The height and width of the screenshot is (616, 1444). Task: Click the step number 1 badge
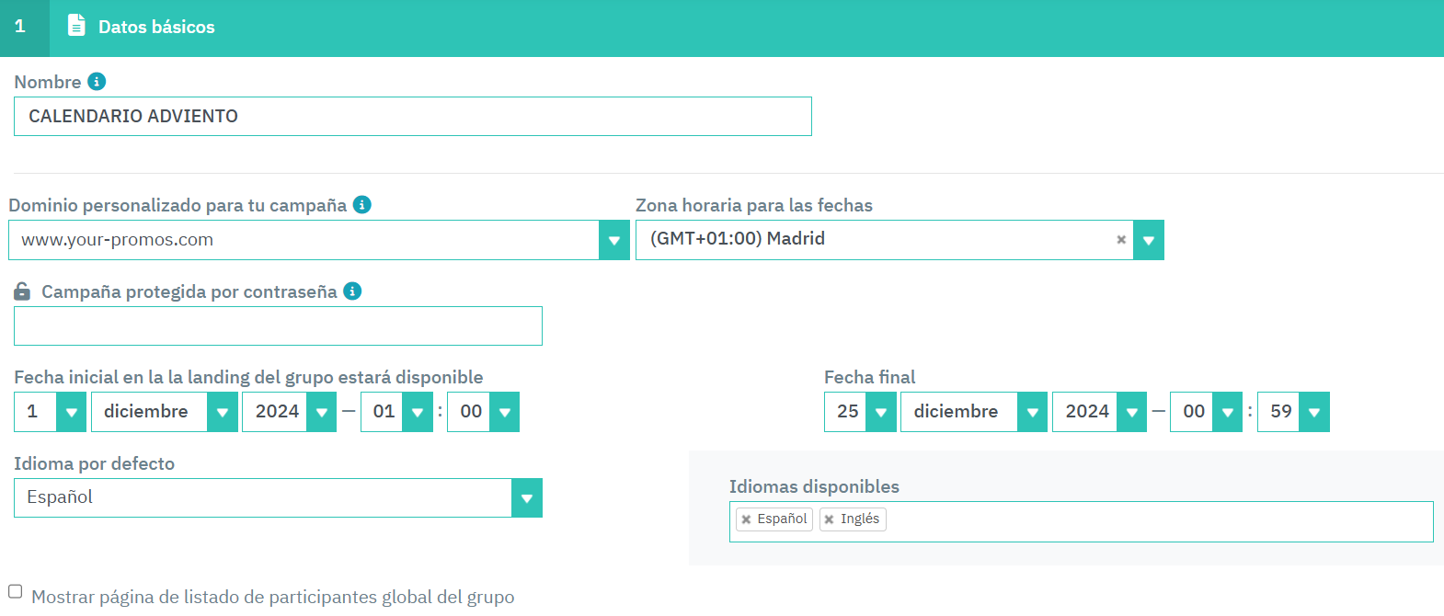pyautogui.click(x=20, y=28)
